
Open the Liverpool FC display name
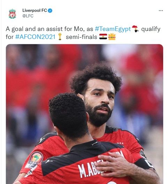click(x=35, y=10)
